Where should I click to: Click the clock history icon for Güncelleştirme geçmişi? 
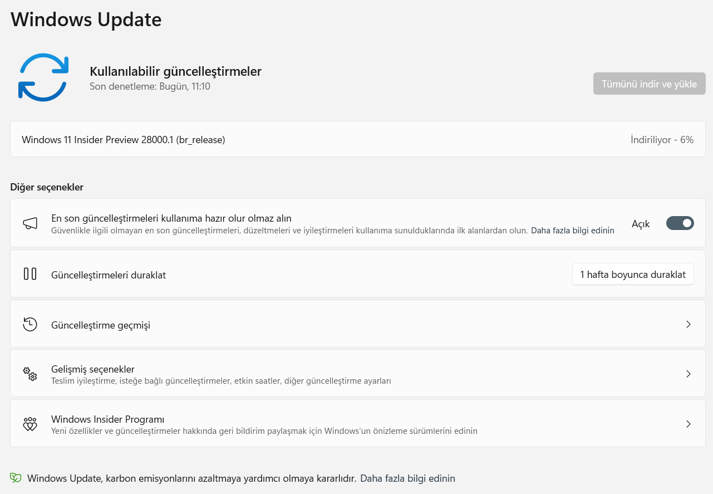pyautogui.click(x=30, y=324)
